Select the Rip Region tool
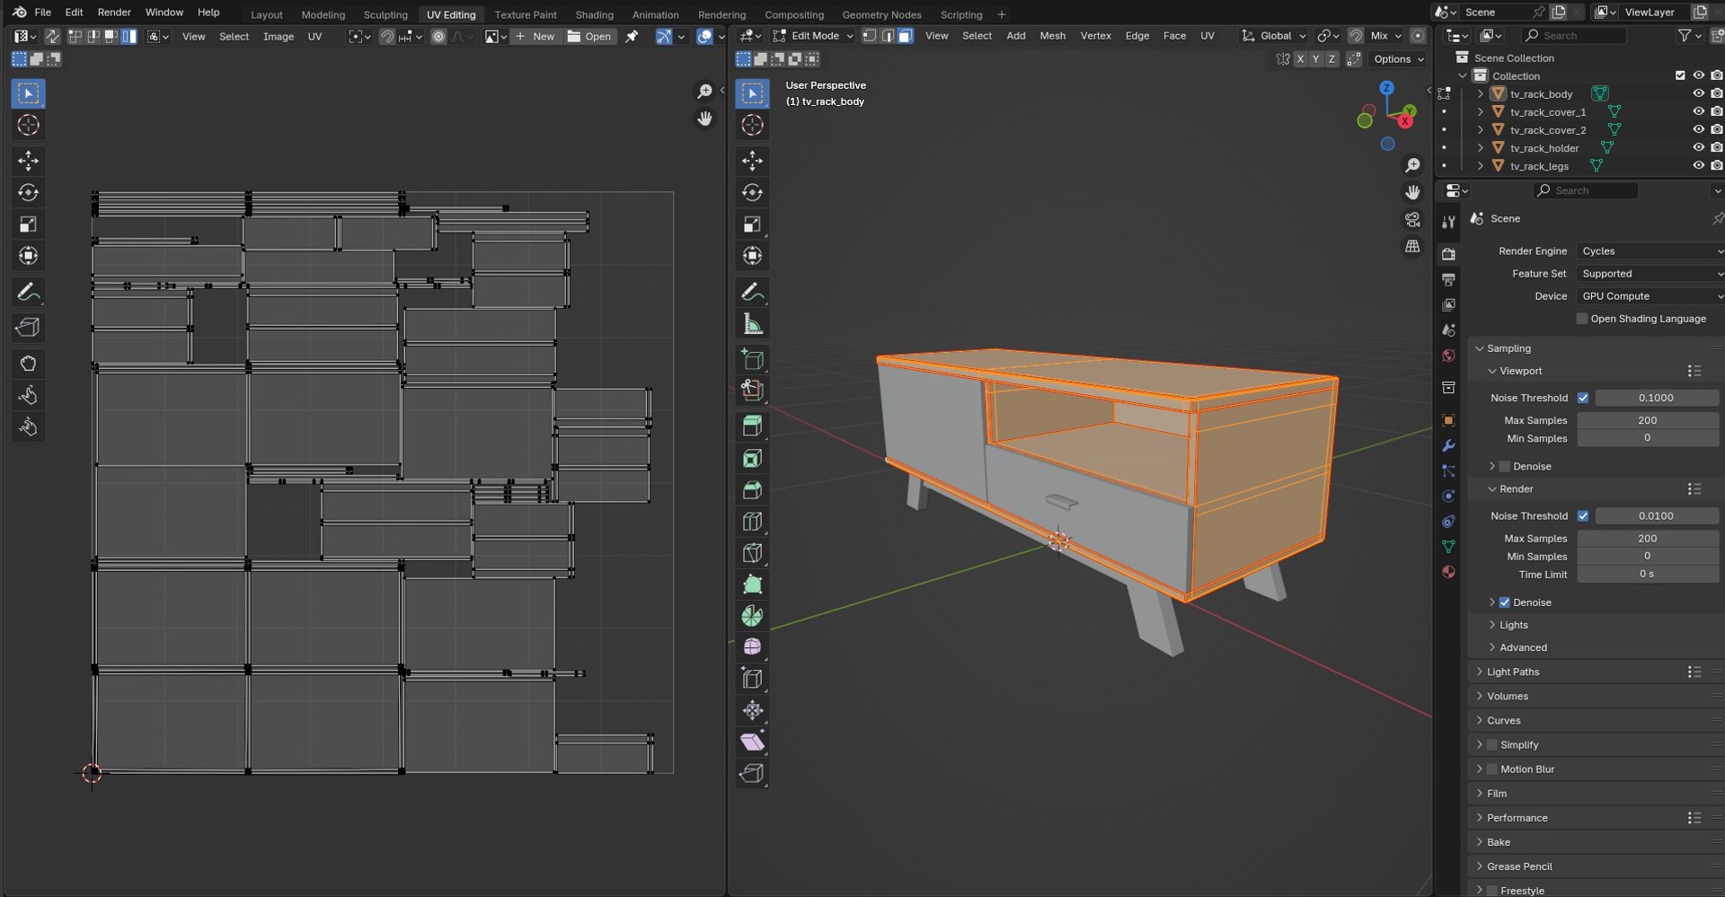1725x897 pixels. 752,773
